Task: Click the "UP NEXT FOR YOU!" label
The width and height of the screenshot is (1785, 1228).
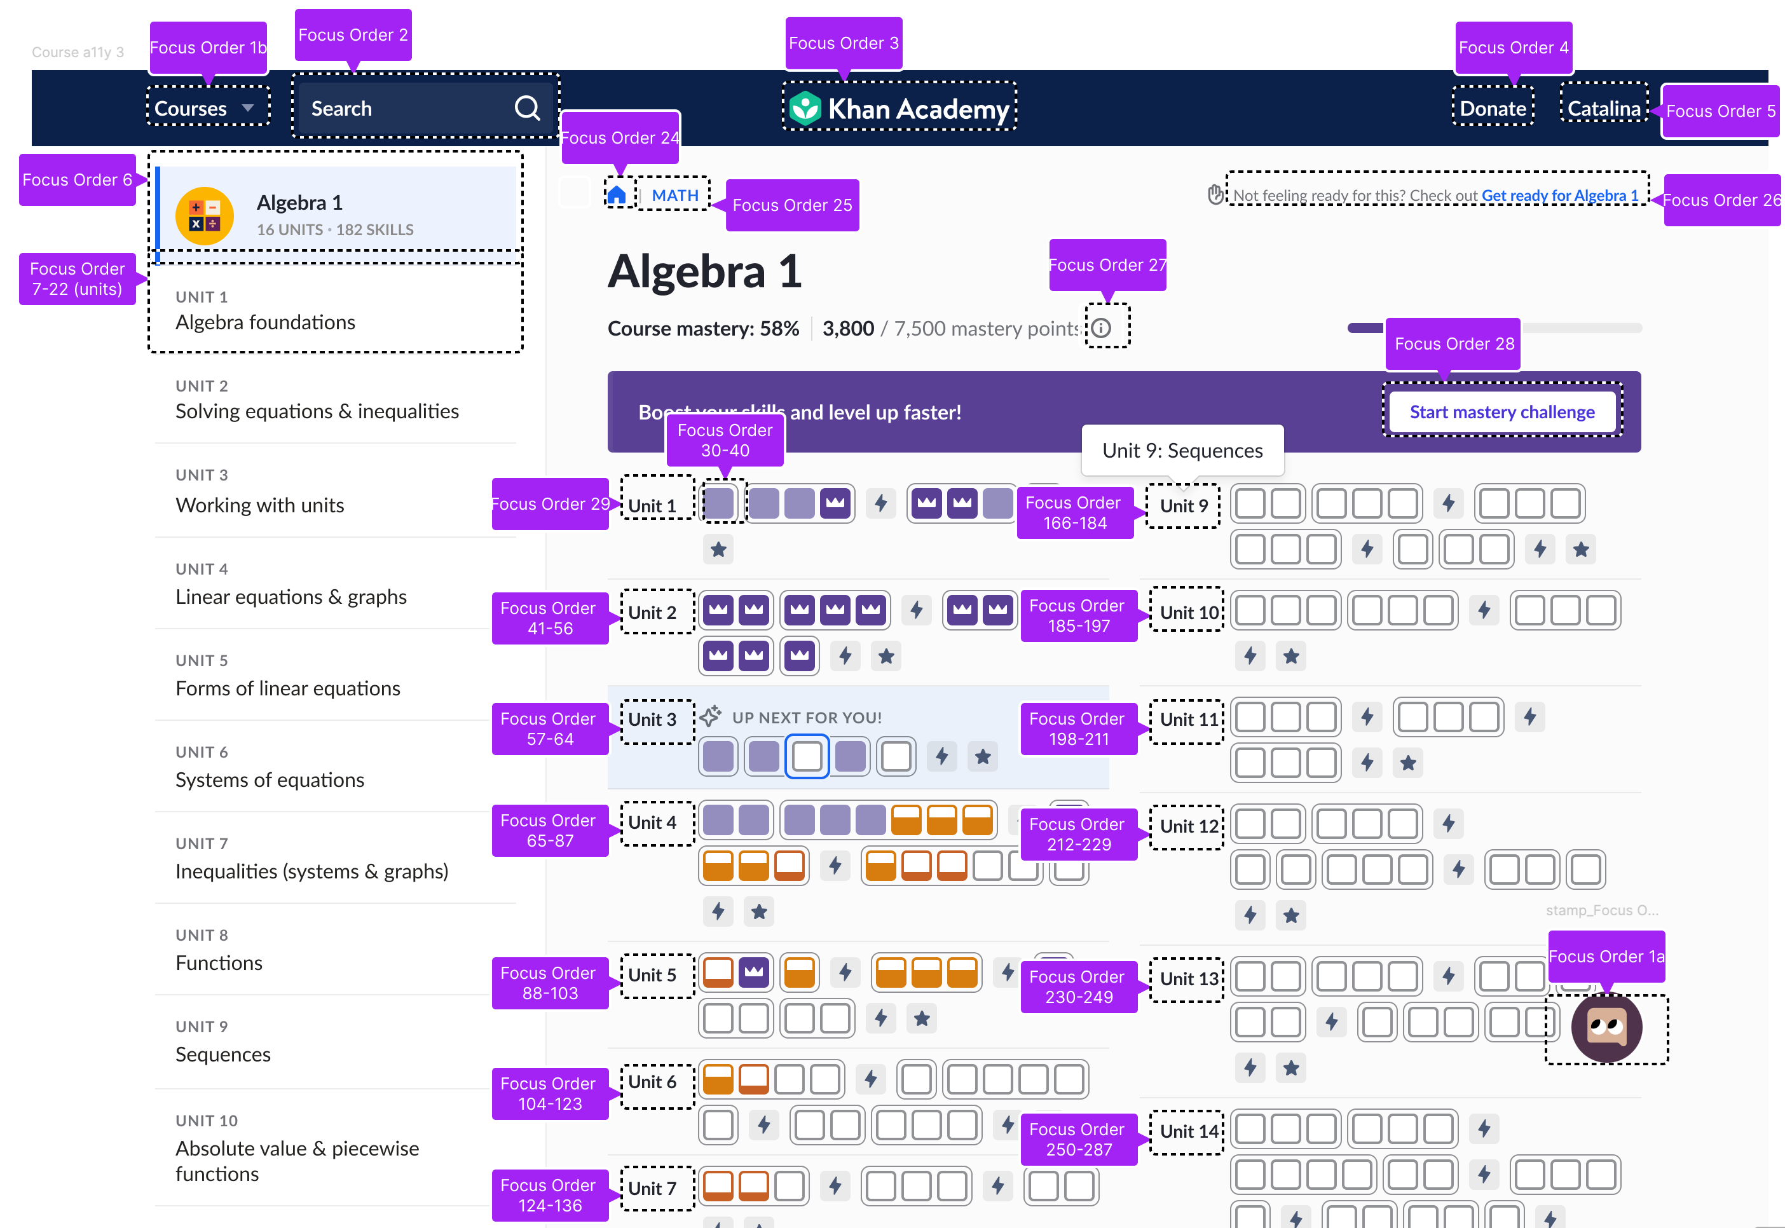Action: click(x=806, y=718)
